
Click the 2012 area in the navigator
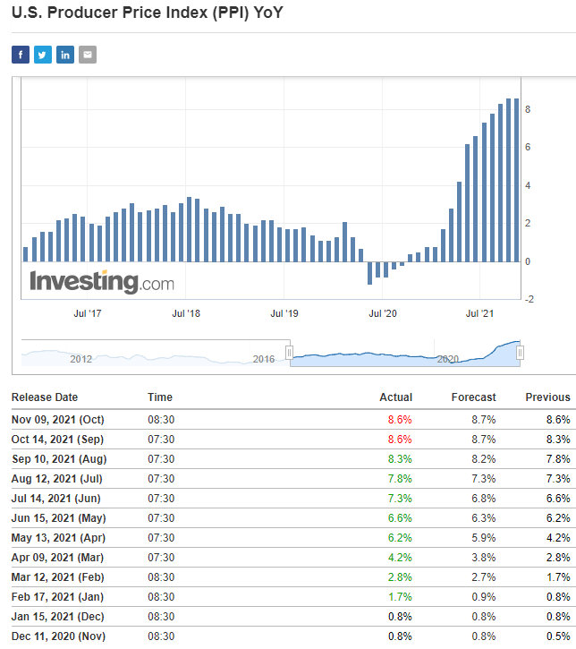[x=80, y=359]
